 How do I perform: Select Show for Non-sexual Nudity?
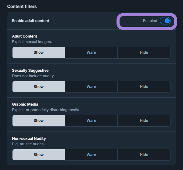pyautogui.click(x=39, y=155)
